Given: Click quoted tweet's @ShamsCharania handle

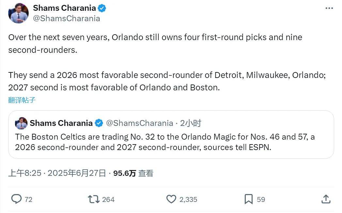Looking at the screenshot, I should [140, 123].
